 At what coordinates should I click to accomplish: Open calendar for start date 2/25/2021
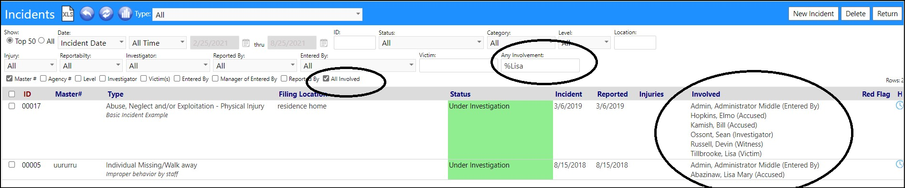pos(246,43)
